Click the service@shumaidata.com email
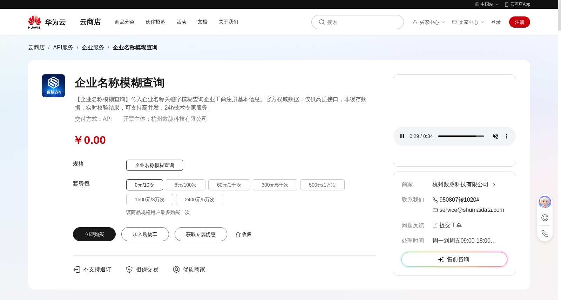The width and height of the screenshot is (561, 300). pos(472,210)
